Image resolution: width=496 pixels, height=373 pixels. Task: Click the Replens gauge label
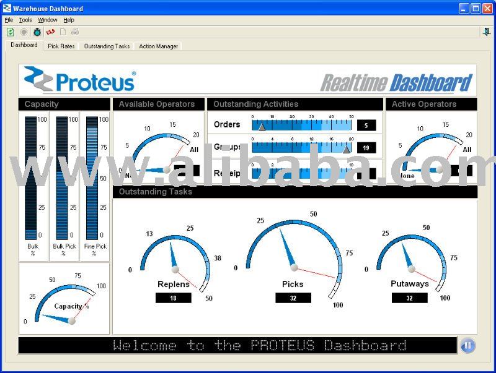(174, 284)
